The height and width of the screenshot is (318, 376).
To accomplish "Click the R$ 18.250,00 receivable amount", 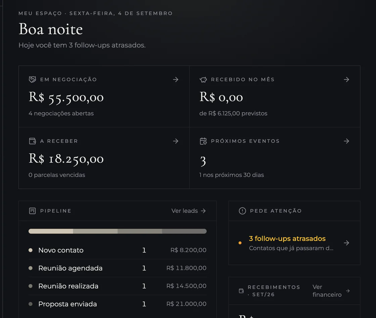I will pos(66,159).
